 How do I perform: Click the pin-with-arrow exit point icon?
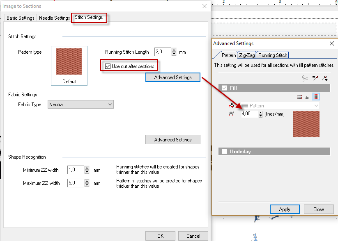point(324,78)
